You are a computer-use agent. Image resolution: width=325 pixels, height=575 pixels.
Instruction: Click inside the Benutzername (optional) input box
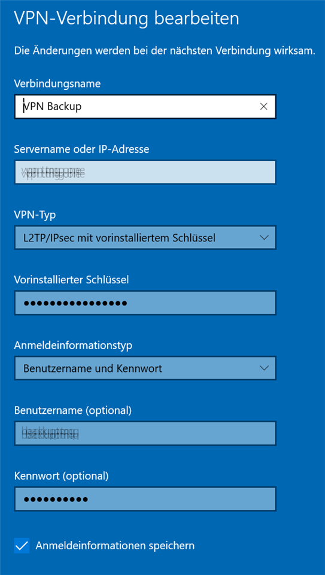pyautogui.click(x=145, y=434)
